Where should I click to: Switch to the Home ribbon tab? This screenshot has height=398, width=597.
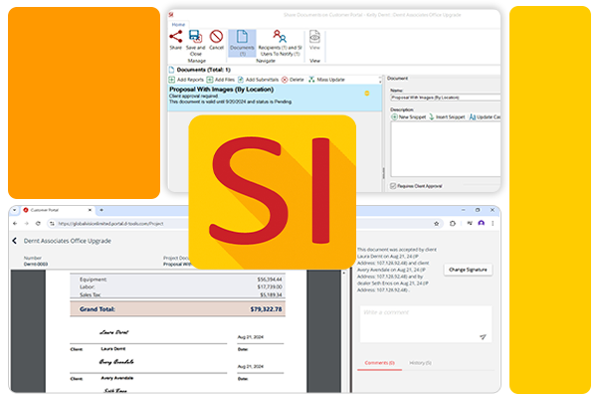[179, 24]
